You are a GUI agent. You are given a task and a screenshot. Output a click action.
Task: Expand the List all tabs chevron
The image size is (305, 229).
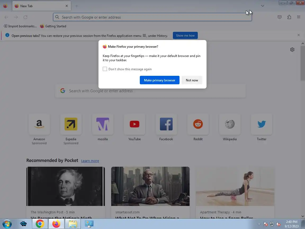pos(263,6)
